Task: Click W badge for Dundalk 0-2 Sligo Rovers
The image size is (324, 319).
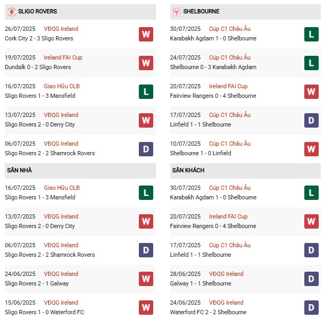Action: [146, 63]
